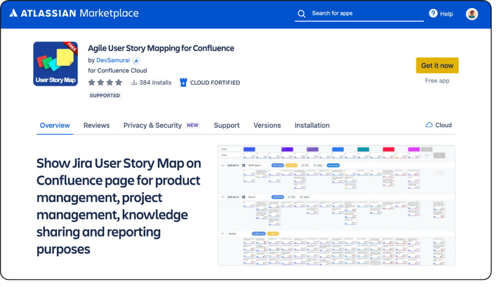
Task: Click the user avatar in the top bar
Action: pos(472,14)
